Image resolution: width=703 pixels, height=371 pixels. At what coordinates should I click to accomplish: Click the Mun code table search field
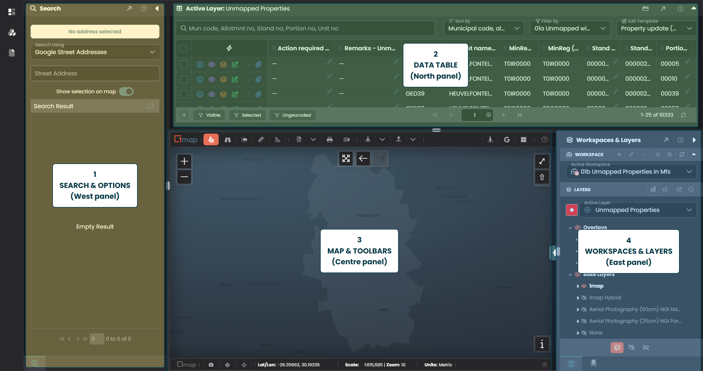tap(305, 28)
